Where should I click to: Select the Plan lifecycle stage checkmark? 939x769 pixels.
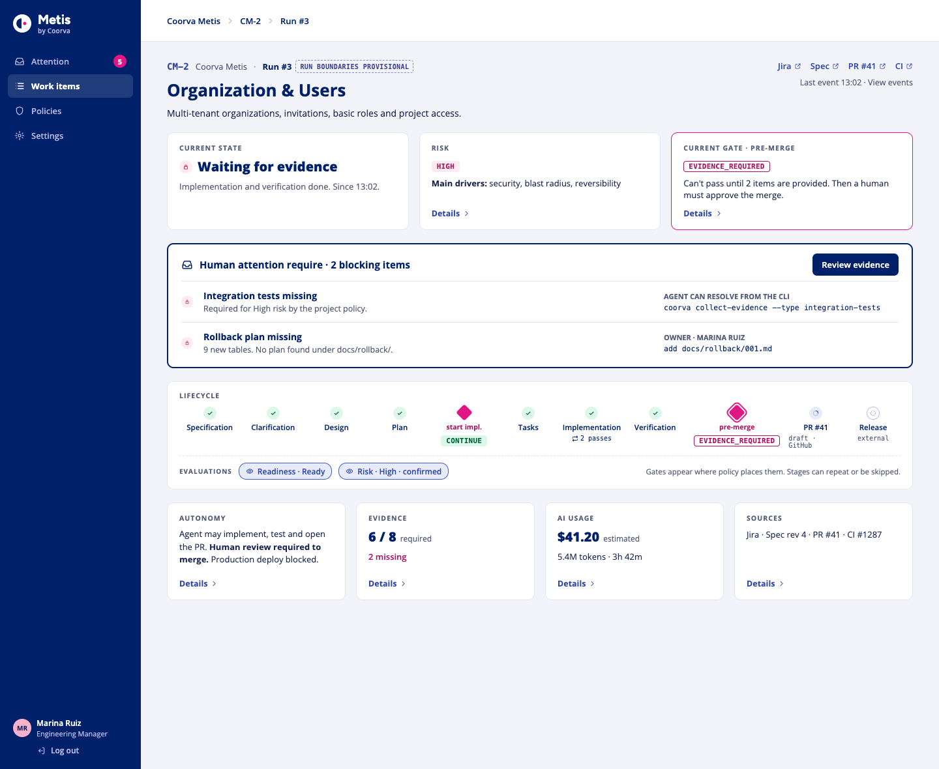tap(400, 413)
